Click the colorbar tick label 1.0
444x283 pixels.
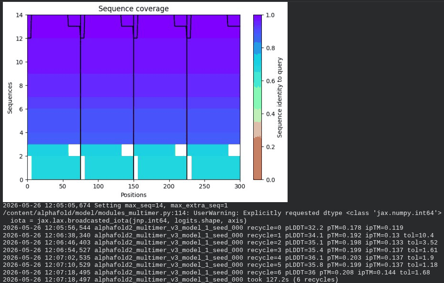point(270,15)
